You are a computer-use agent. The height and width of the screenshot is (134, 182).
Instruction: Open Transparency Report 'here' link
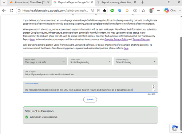[x=32, y=39]
